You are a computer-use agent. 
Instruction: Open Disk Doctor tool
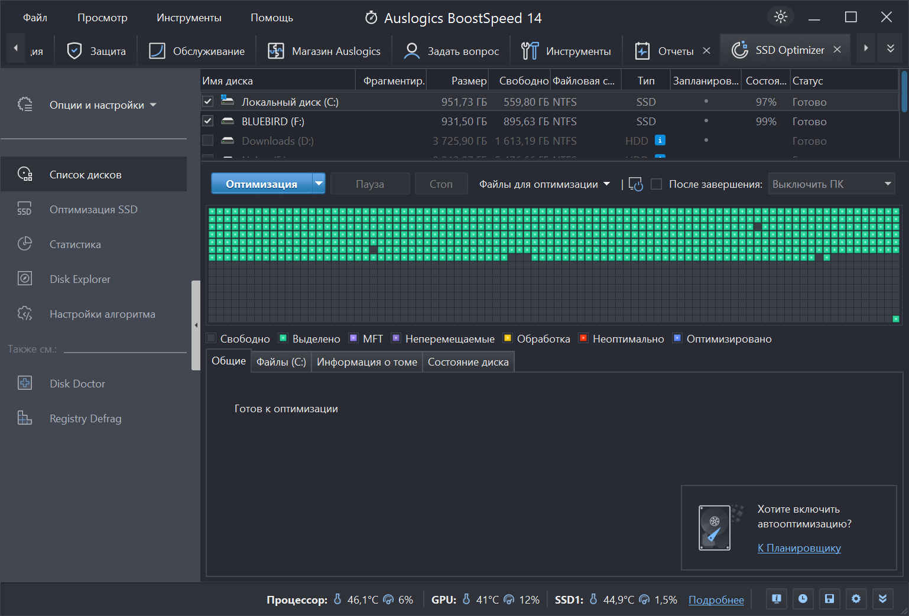tap(77, 383)
